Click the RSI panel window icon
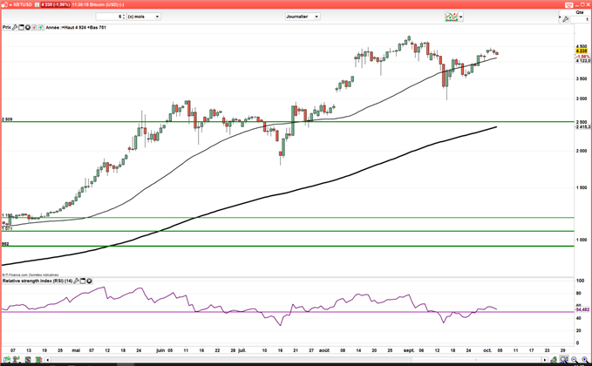The height and width of the screenshot is (366, 592). click(x=83, y=281)
